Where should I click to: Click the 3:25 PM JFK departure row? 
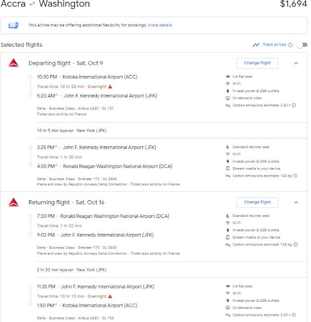click(97, 147)
